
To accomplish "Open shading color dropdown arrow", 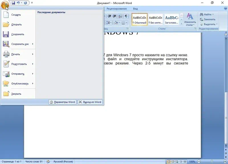I will click(119, 23).
